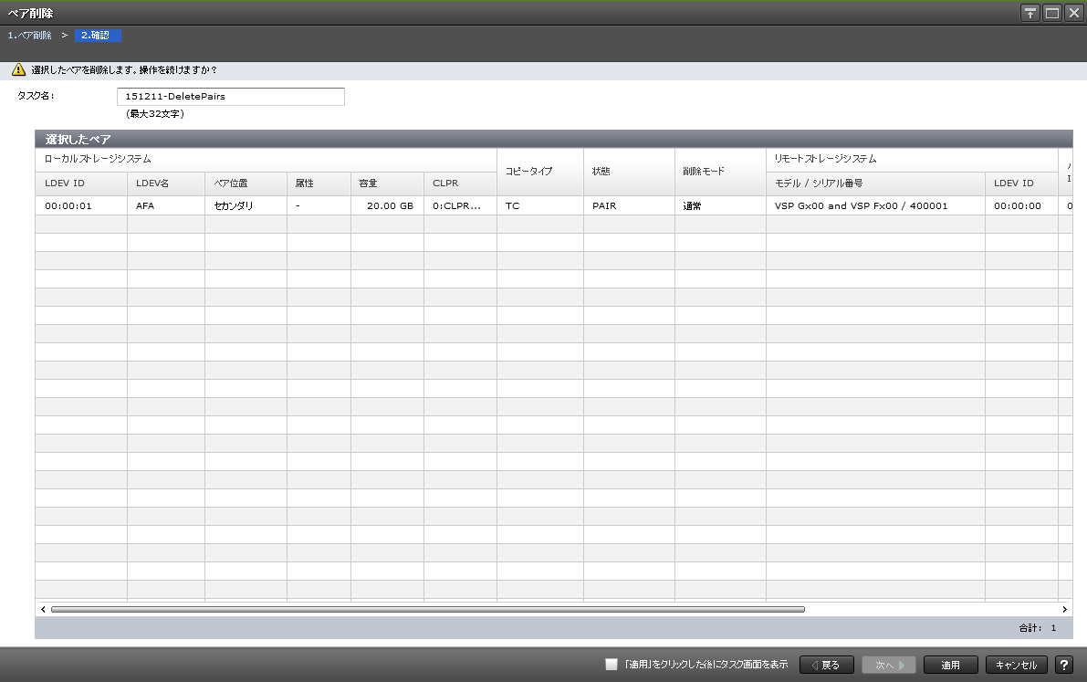Viewport: 1087px width, 682px height.
Task: Click the TC copy type cell
Action: click(540, 205)
